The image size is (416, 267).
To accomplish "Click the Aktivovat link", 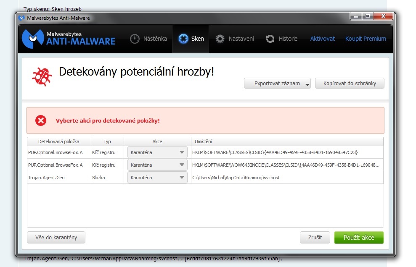I will point(322,39).
